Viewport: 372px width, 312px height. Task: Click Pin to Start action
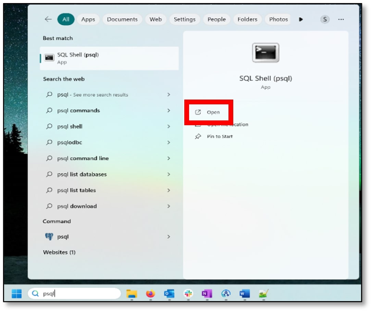(220, 136)
